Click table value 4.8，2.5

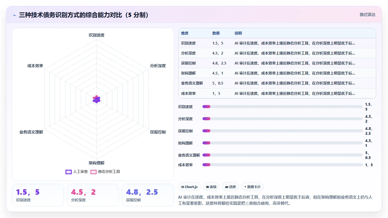[x=219, y=63]
